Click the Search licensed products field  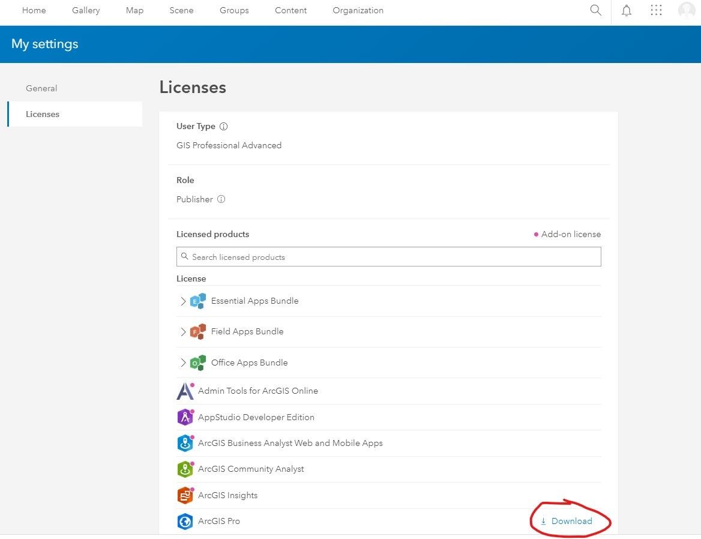point(388,256)
